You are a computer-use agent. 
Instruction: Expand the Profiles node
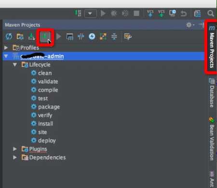pos(6,48)
